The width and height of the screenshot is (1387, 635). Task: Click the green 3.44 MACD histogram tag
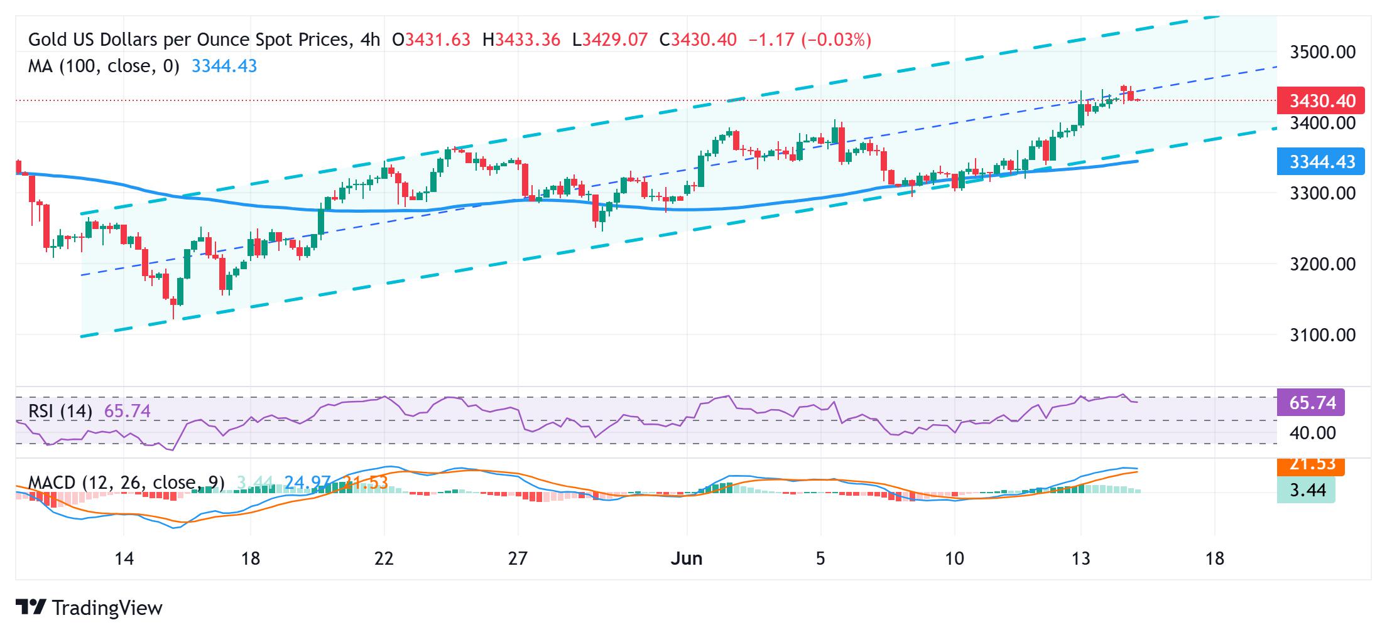1307,490
